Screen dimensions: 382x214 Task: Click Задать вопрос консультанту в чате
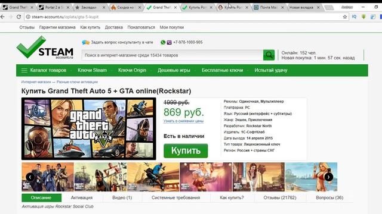click(x=122, y=42)
